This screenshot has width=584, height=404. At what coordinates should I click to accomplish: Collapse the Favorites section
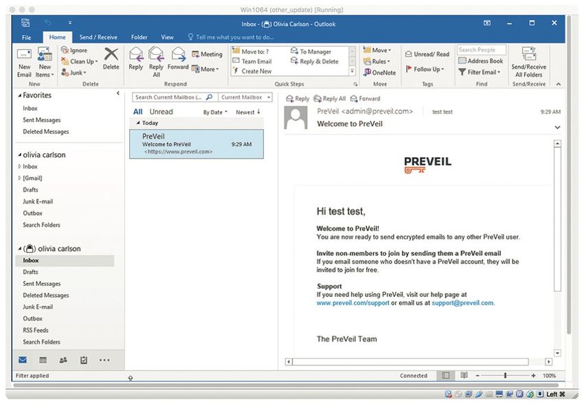point(20,95)
